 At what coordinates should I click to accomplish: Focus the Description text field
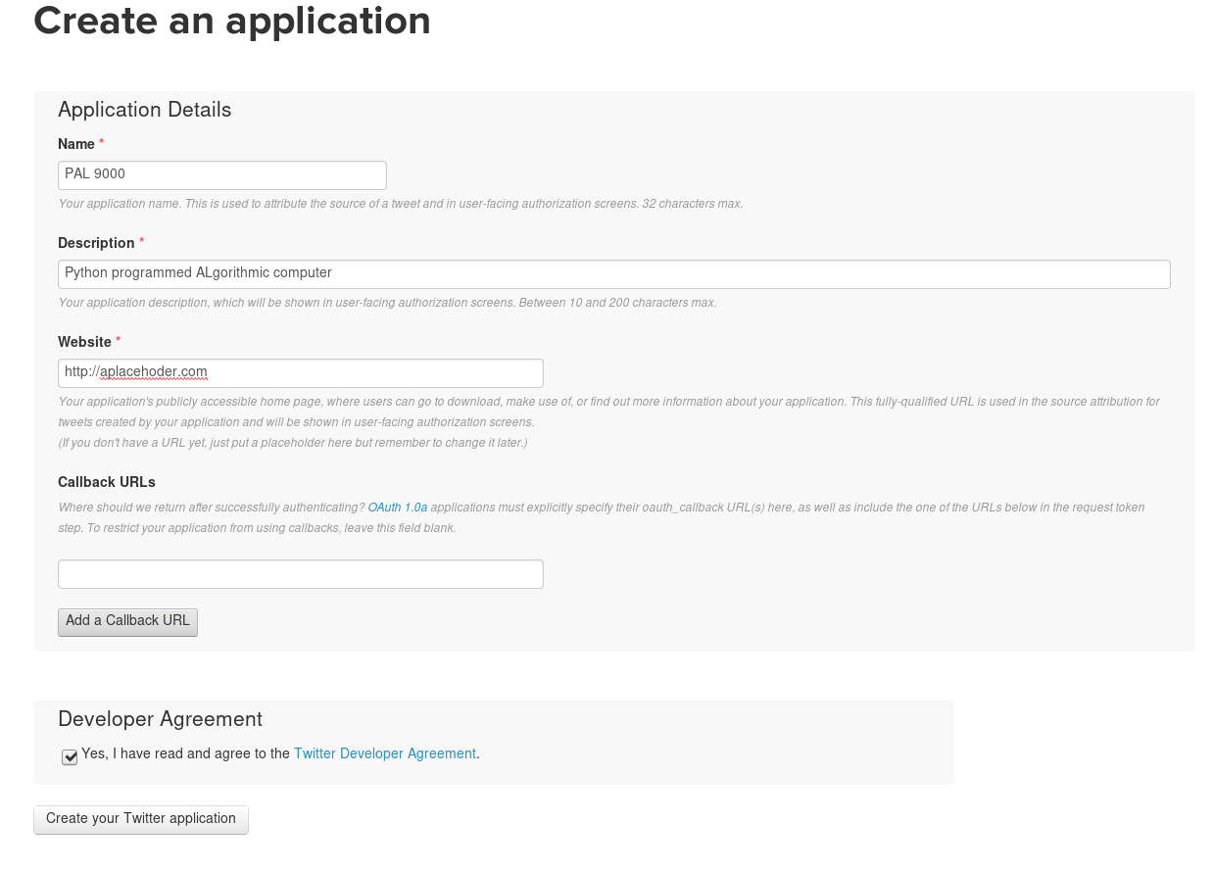click(x=613, y=274)
